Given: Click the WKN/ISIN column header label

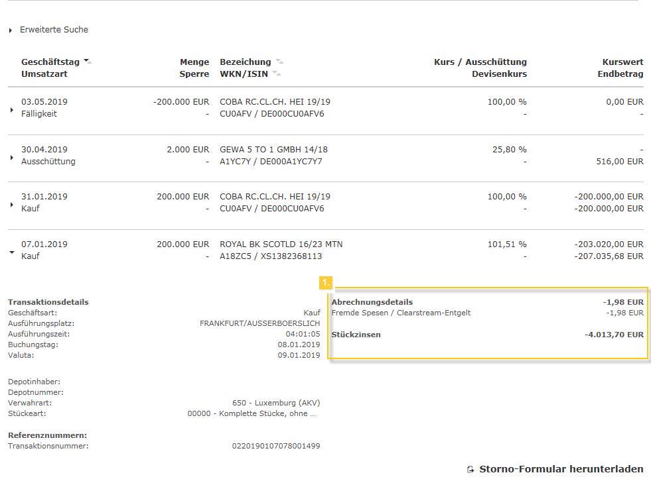Looking at the screenshot, I should pos(244,74).
